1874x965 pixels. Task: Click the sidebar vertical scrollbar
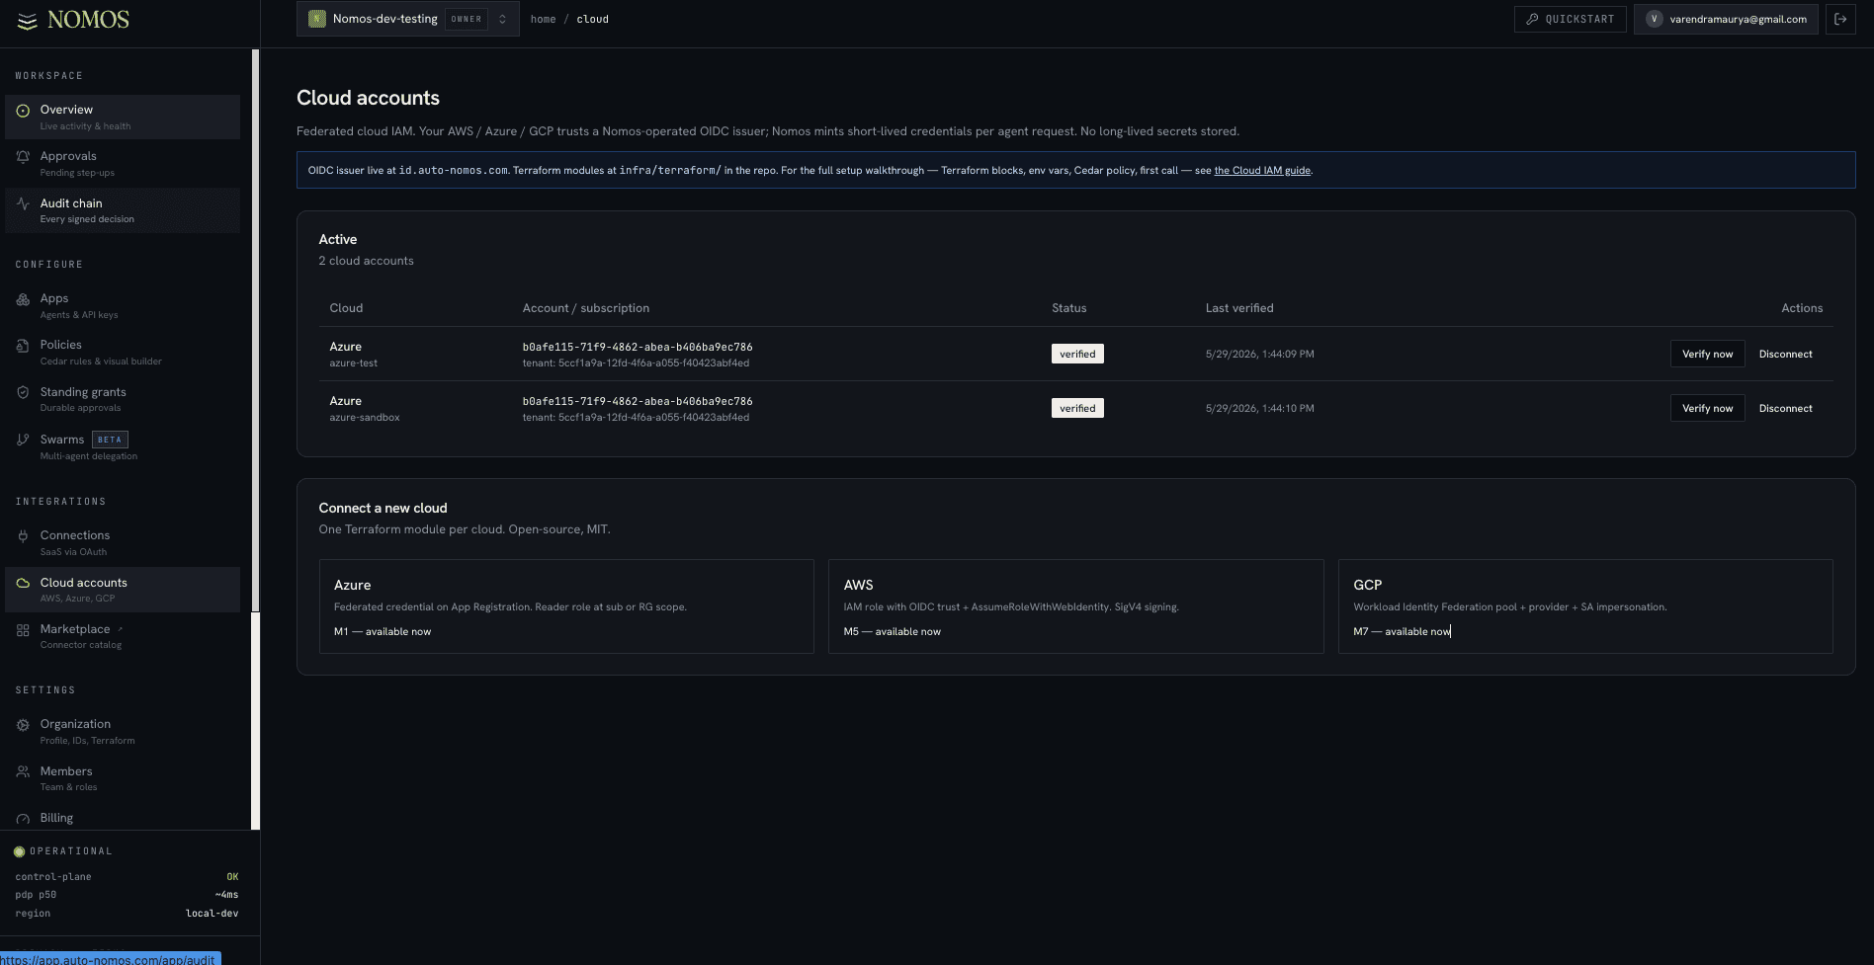256,331
